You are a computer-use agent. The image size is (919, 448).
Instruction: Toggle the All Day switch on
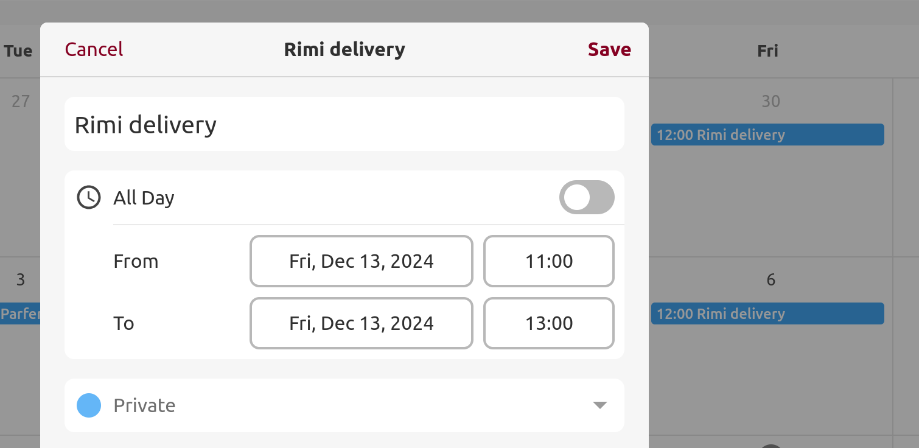(x=586, y=197)
